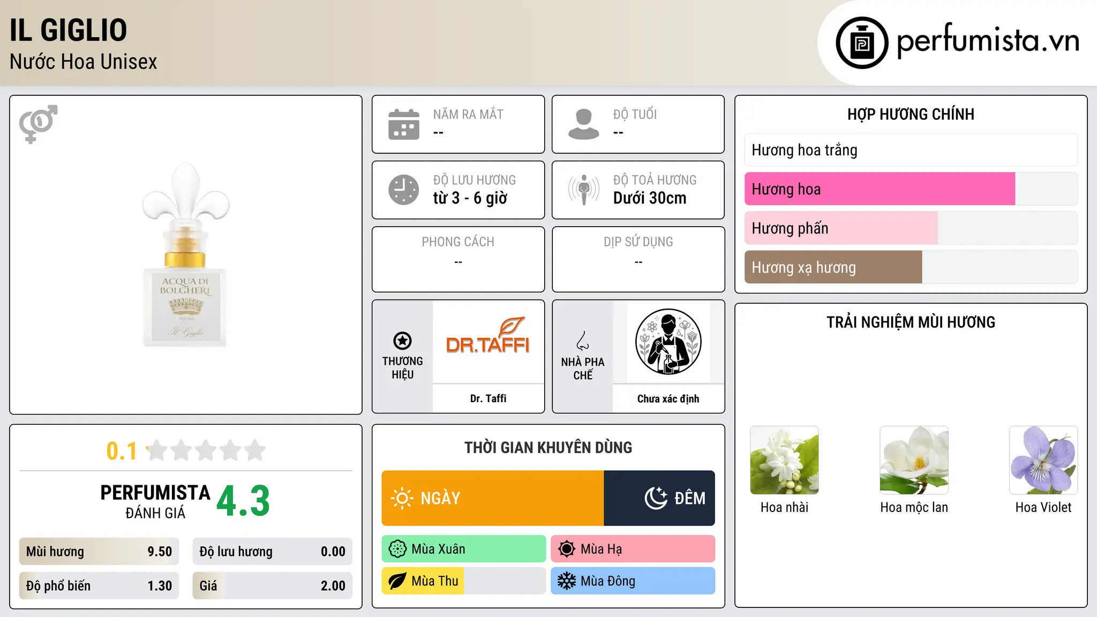This screenshot has width=1097, height=617.
Task: Click the Mùa Xuân season bar
Action: 464,549
